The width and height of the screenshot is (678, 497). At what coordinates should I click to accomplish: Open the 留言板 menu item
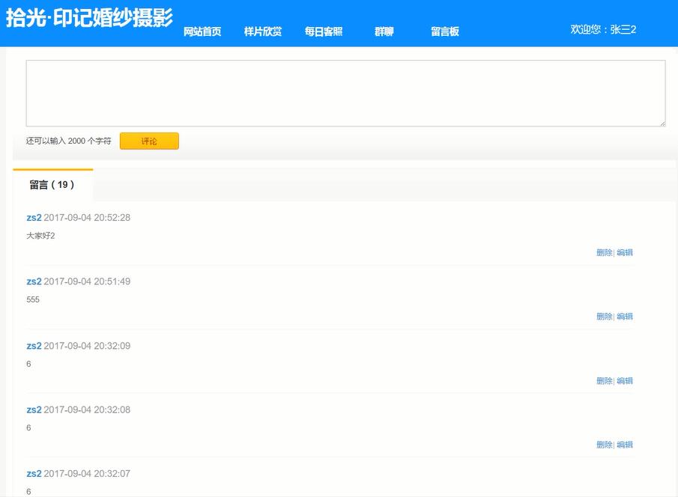(445, 31)
